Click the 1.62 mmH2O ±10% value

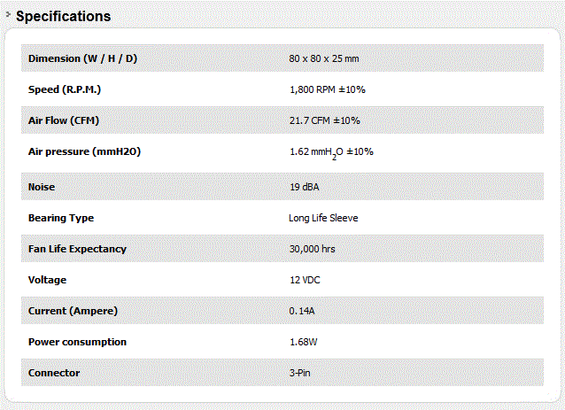click(331, 152)
